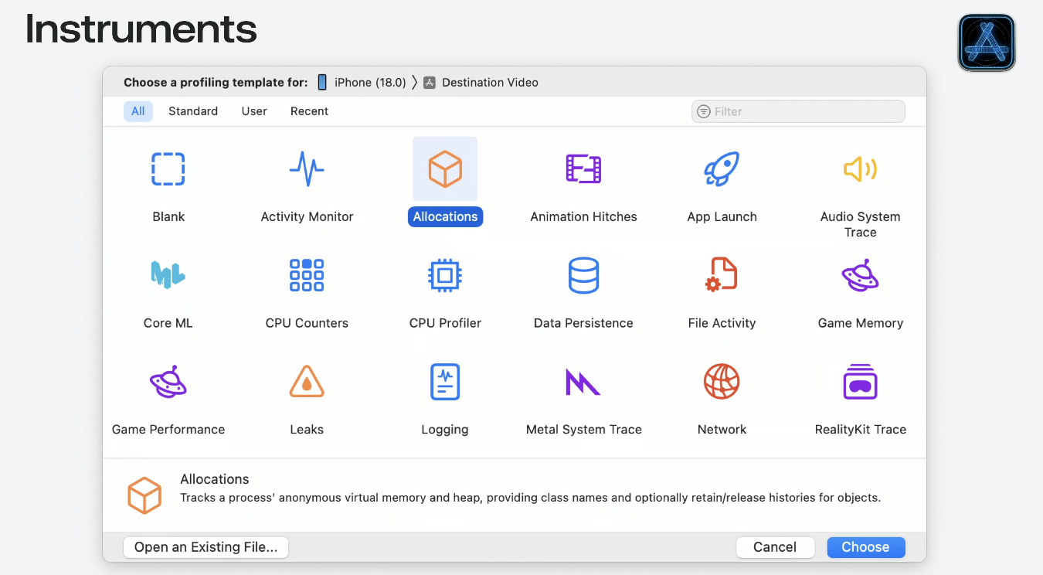
Task: Click the Game Memory label
Action: pos(860,323)
